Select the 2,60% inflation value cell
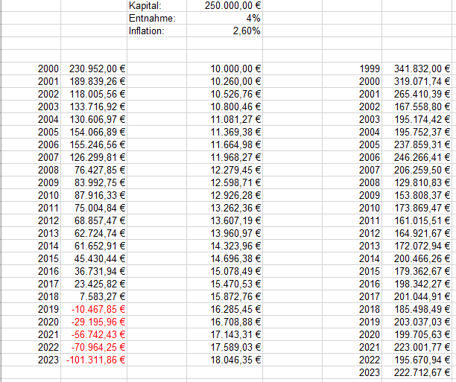 point(246,31)
